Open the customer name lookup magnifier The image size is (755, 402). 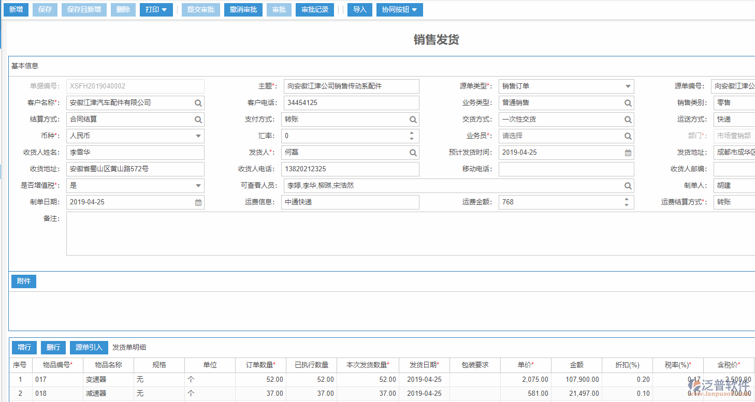pyautogui.click(x=197, y=102)
